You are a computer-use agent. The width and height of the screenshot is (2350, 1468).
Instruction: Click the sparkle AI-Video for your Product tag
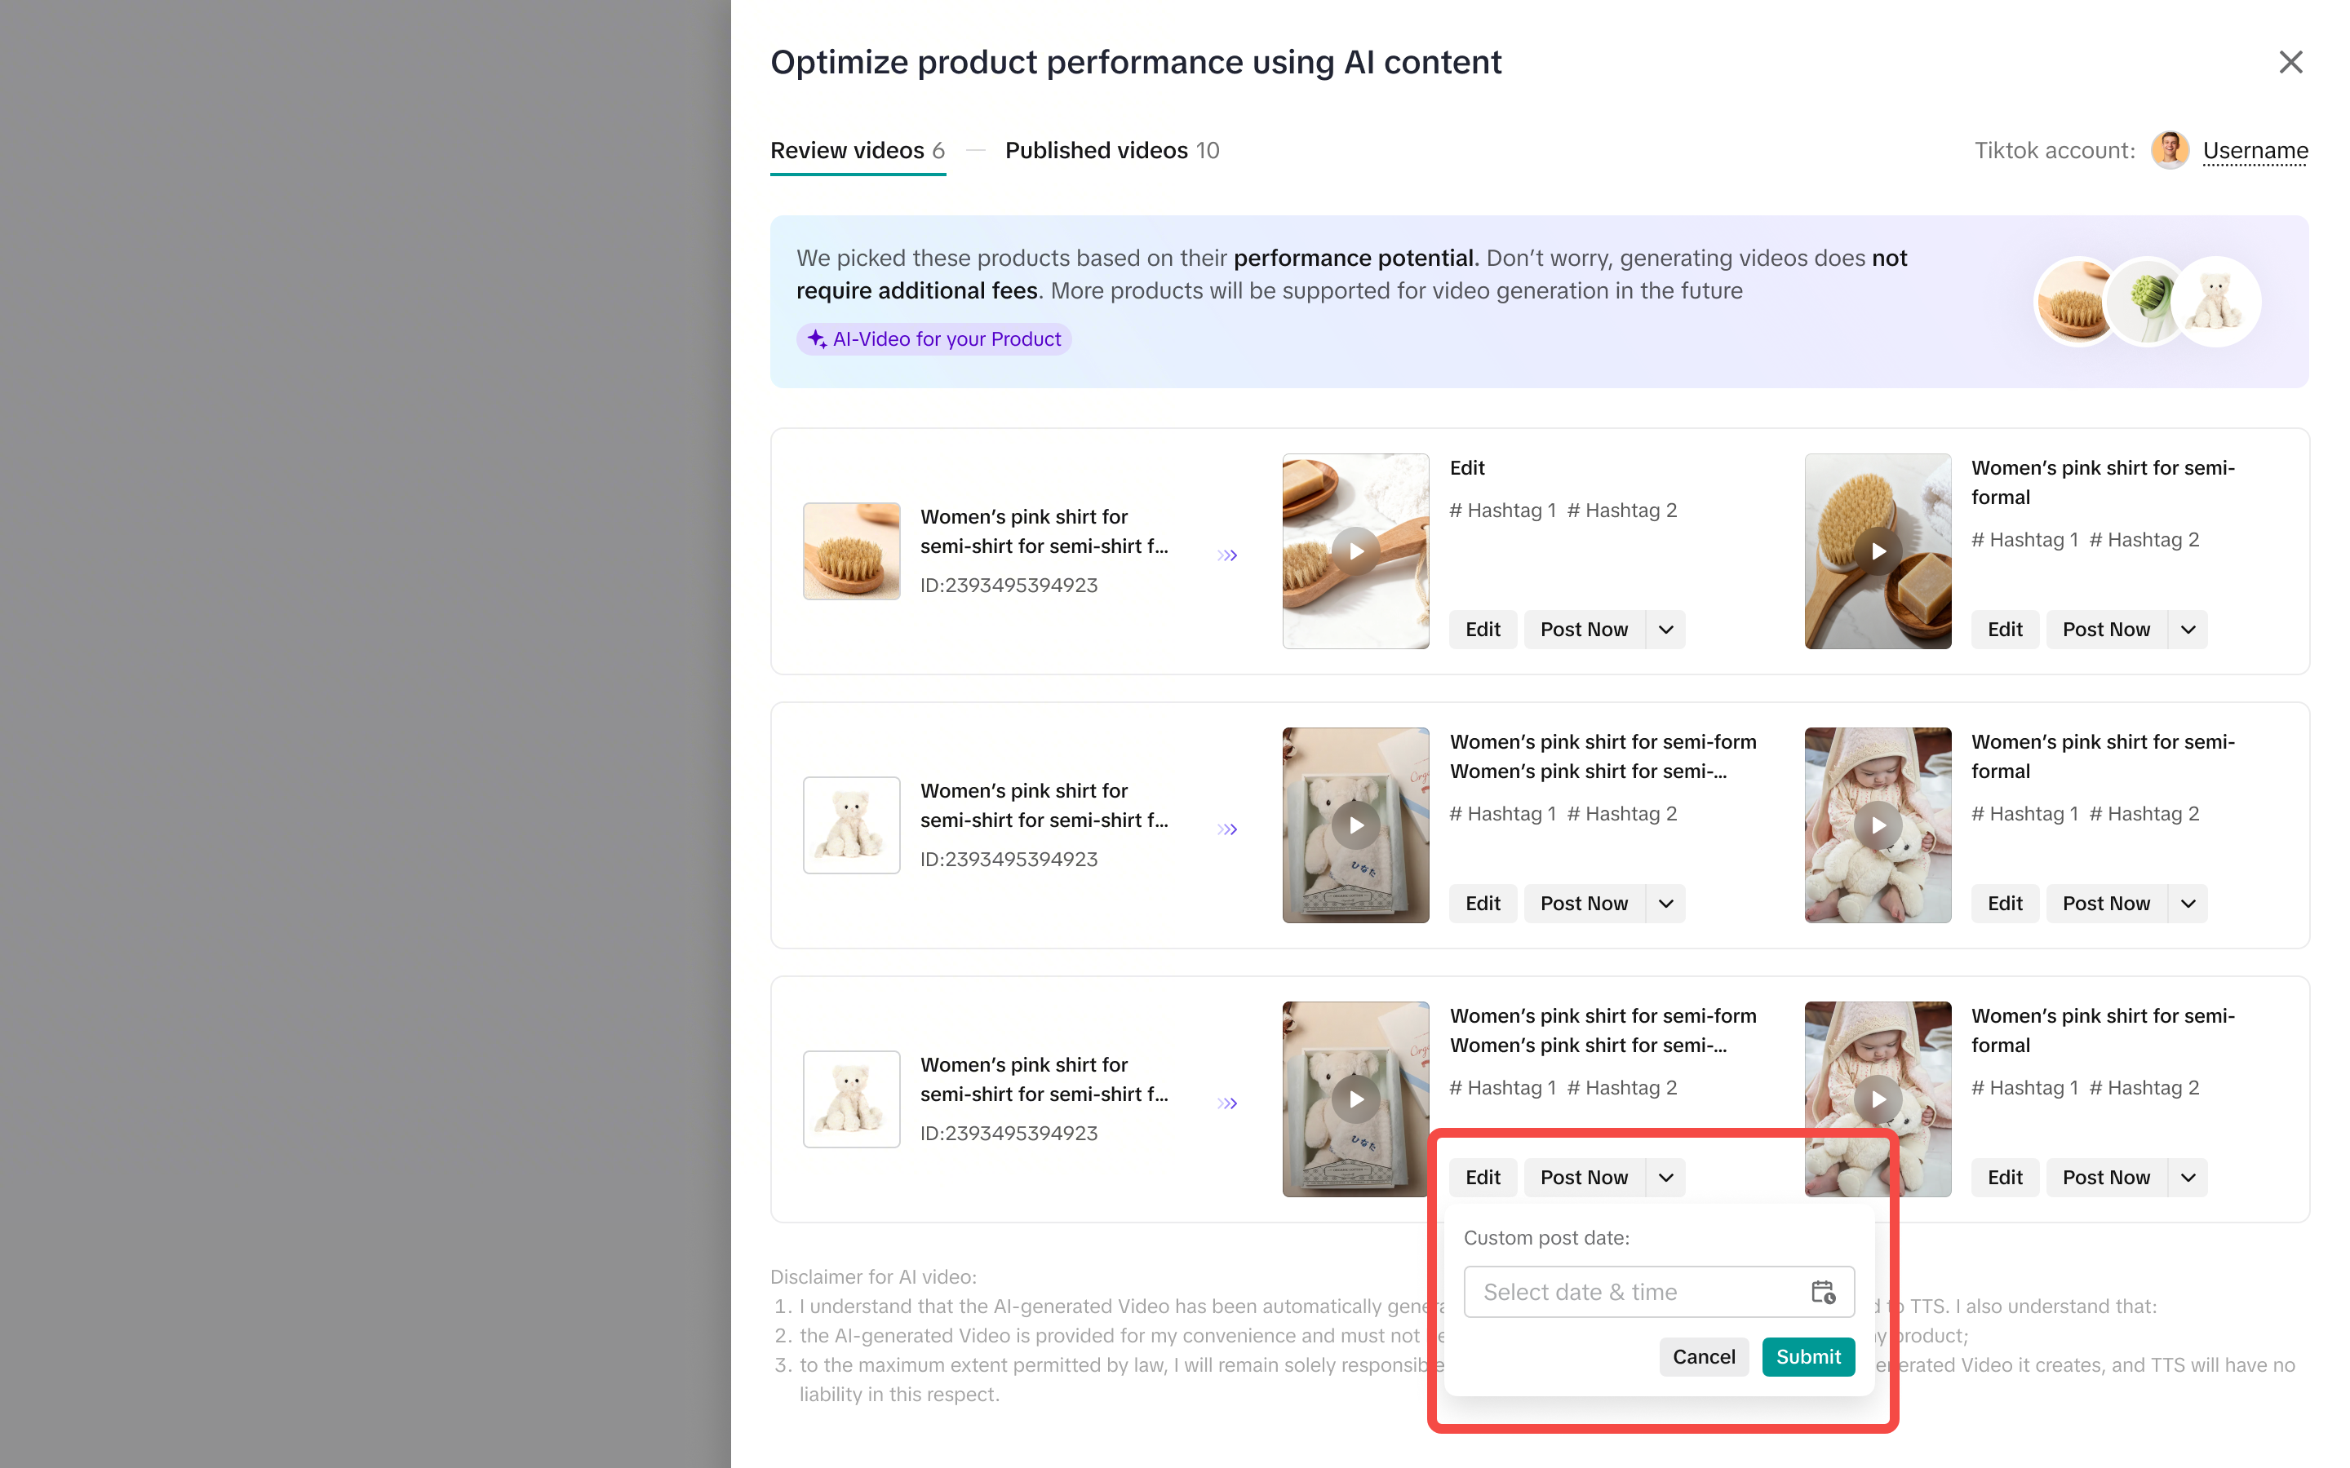(934, 338)
